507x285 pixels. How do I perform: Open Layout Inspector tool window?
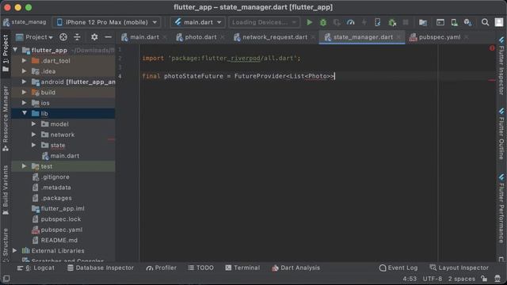coord(459,268)
